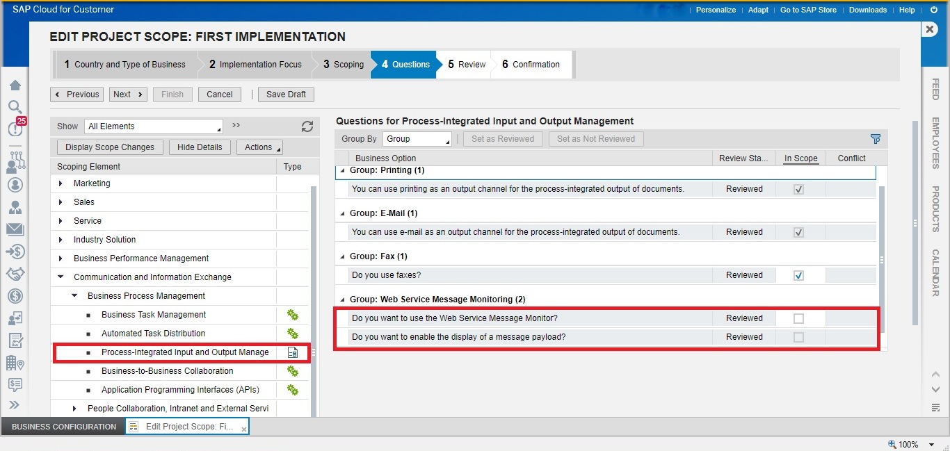Open the search magnifier in the sidebar

click(15, 106)
